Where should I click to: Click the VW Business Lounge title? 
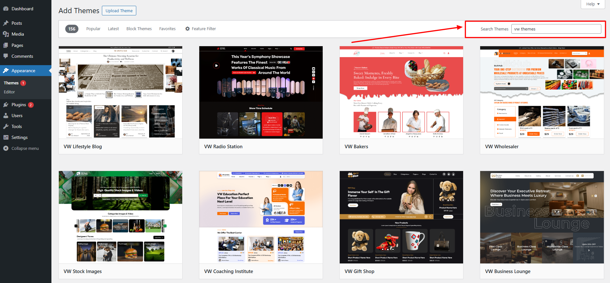coord(508,271)
